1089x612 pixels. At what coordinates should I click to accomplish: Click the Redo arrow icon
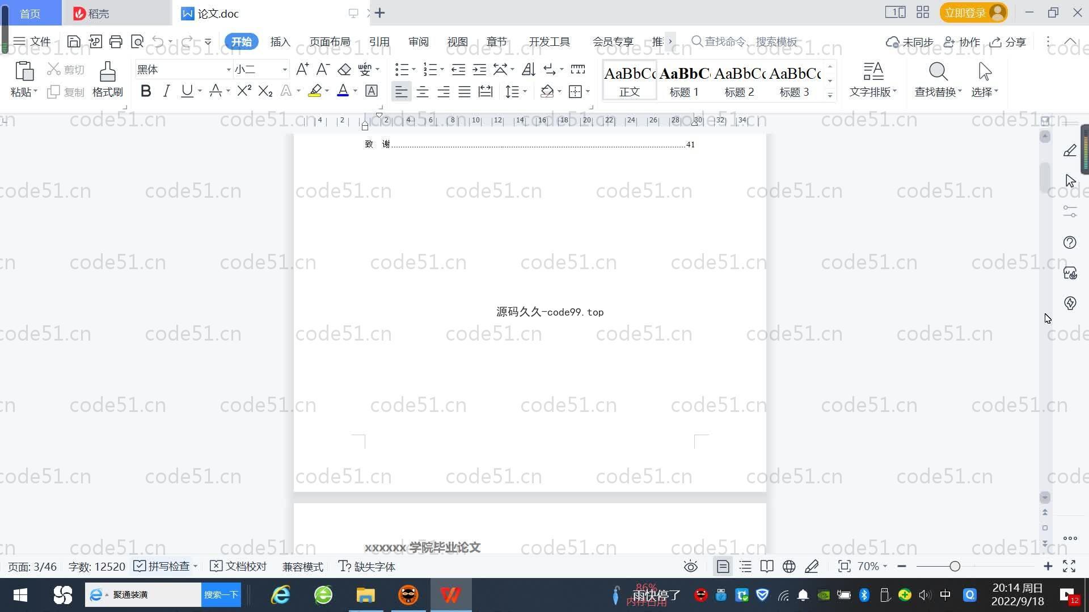tap(187, 41)
